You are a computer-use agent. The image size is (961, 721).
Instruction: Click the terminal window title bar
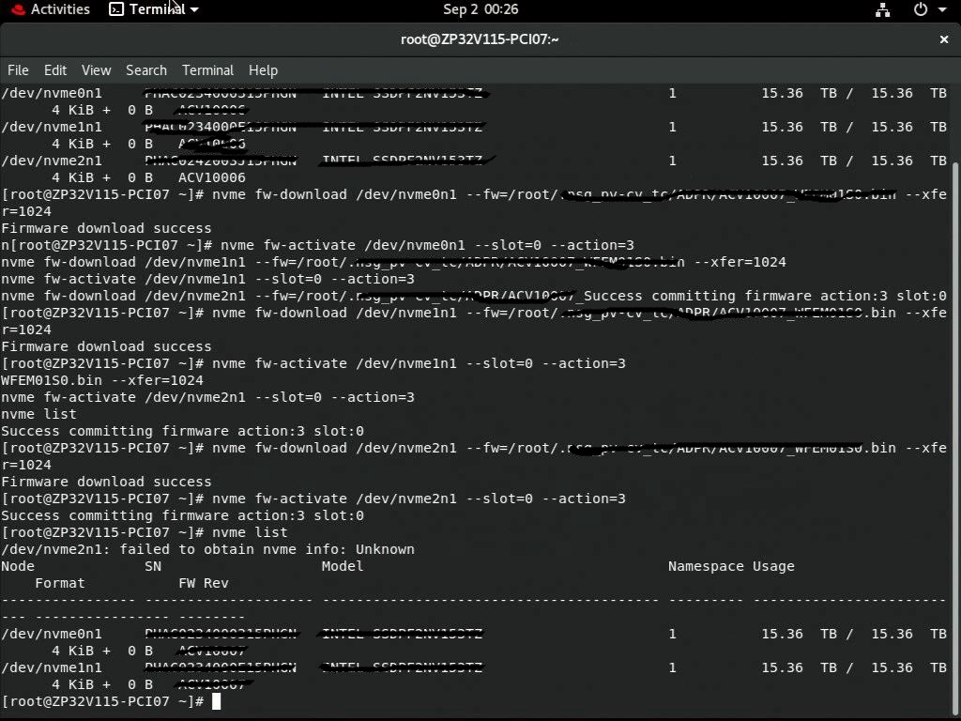click(480, 39)
